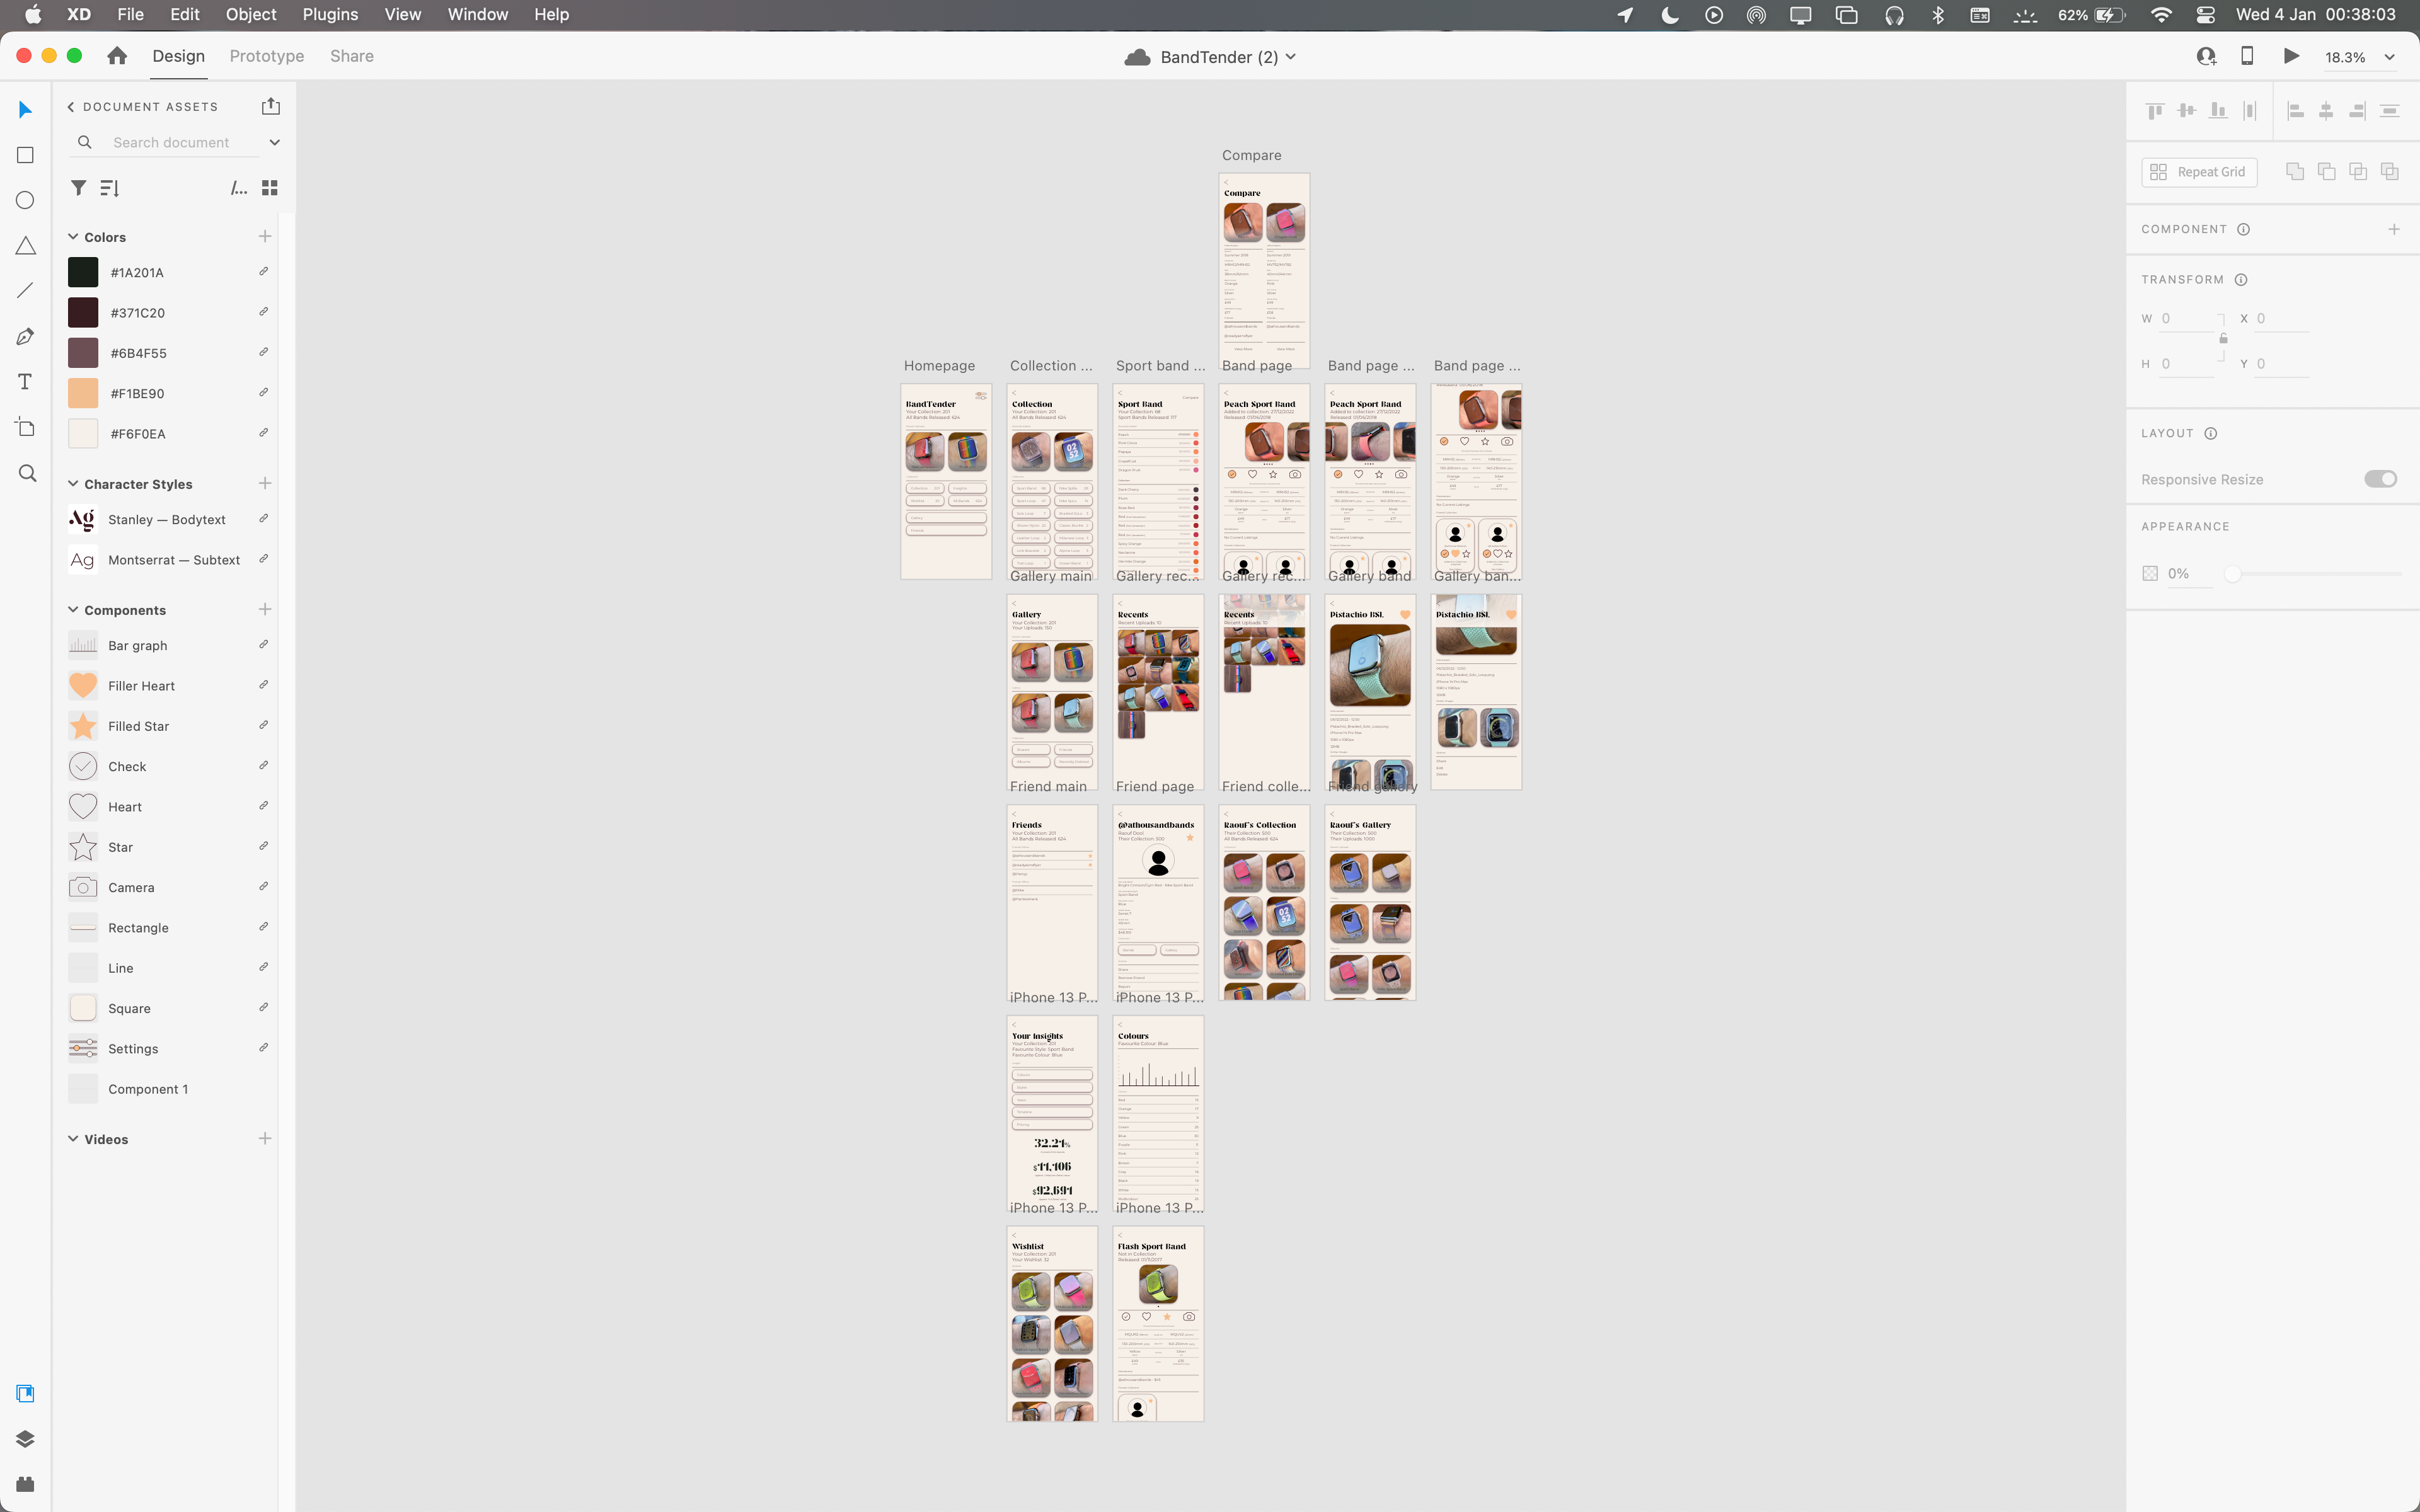Click the boolean Add operation icon
Viewport: 2420px width, 1512px height.
[x=2295, y=171]
